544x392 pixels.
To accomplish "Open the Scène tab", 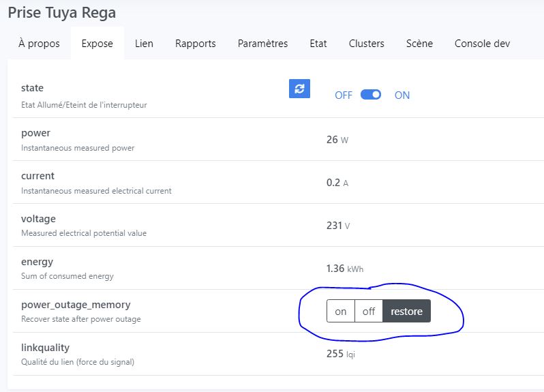I will pos(419,44).
